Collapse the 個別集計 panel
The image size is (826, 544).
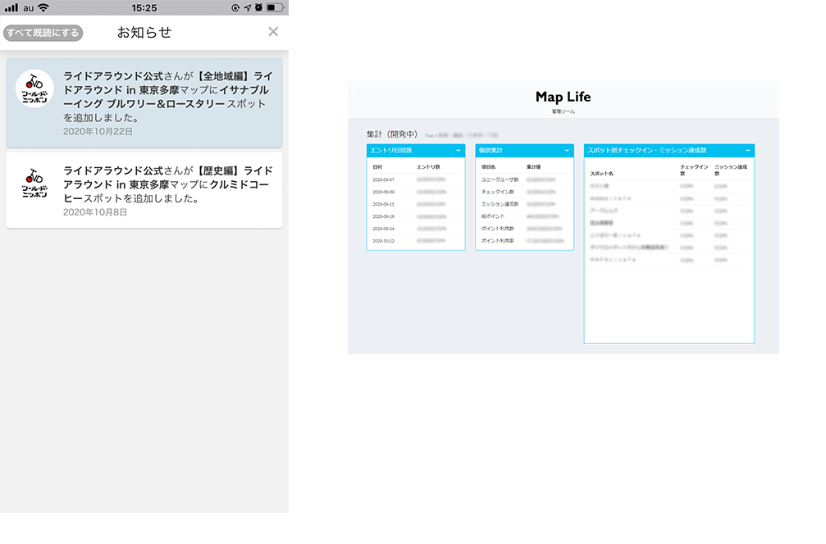coord(567,151)
